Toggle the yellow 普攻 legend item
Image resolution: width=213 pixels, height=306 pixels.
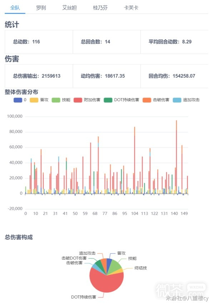click(x=39, y=100)
